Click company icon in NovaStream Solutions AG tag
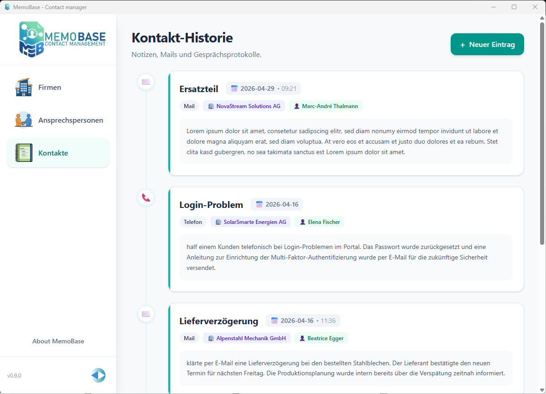Image resolution: width=546 pixels, height=394 pixels. point(211,106)
